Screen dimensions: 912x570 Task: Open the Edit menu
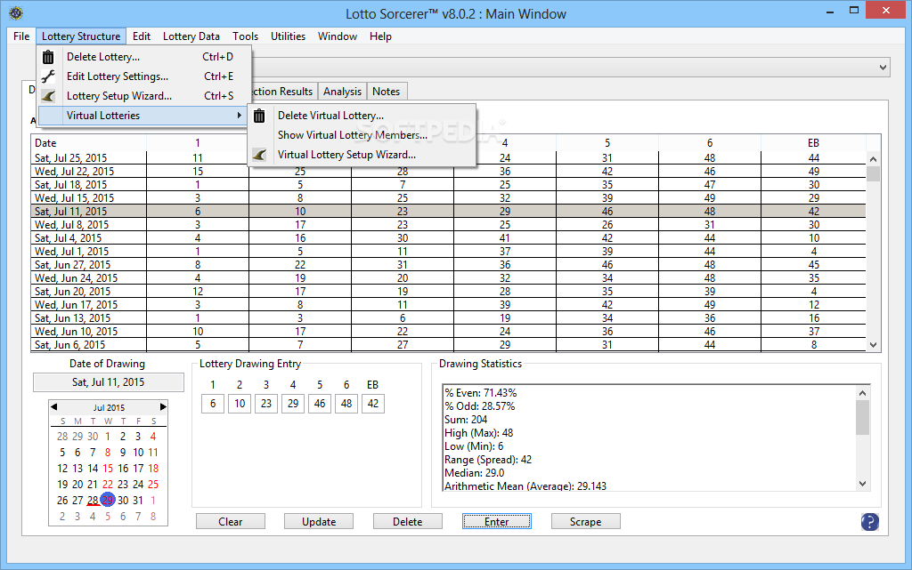pyautogui.click(x=142, y=36)
